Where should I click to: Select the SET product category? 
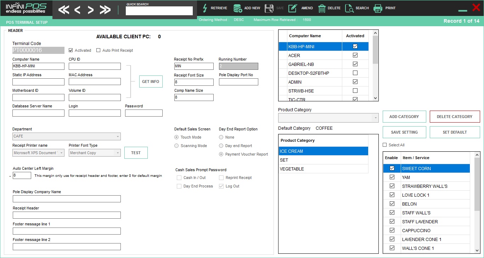click(323, 160)
